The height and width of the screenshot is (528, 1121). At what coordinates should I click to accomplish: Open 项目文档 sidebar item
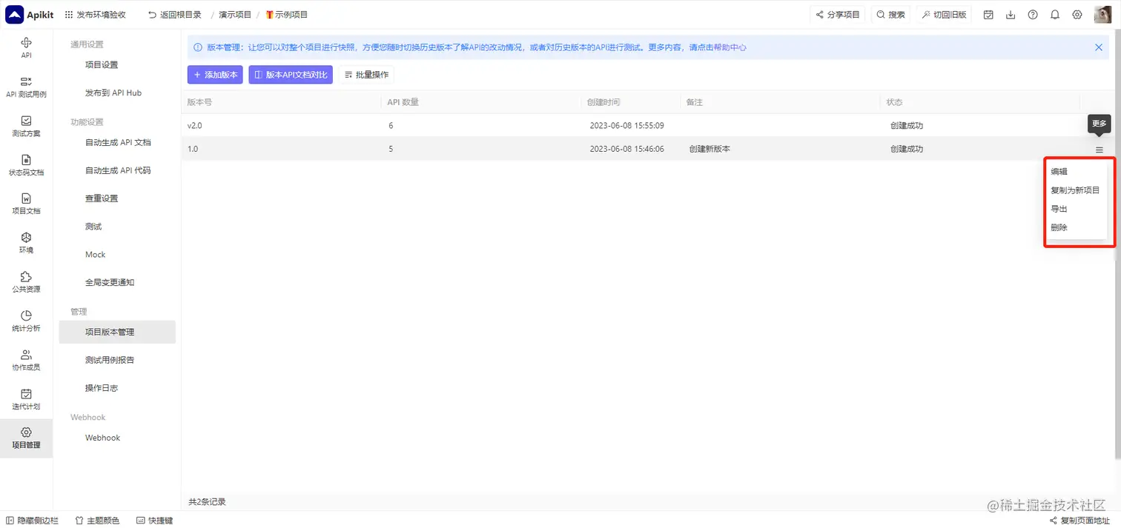coord(26,204)
